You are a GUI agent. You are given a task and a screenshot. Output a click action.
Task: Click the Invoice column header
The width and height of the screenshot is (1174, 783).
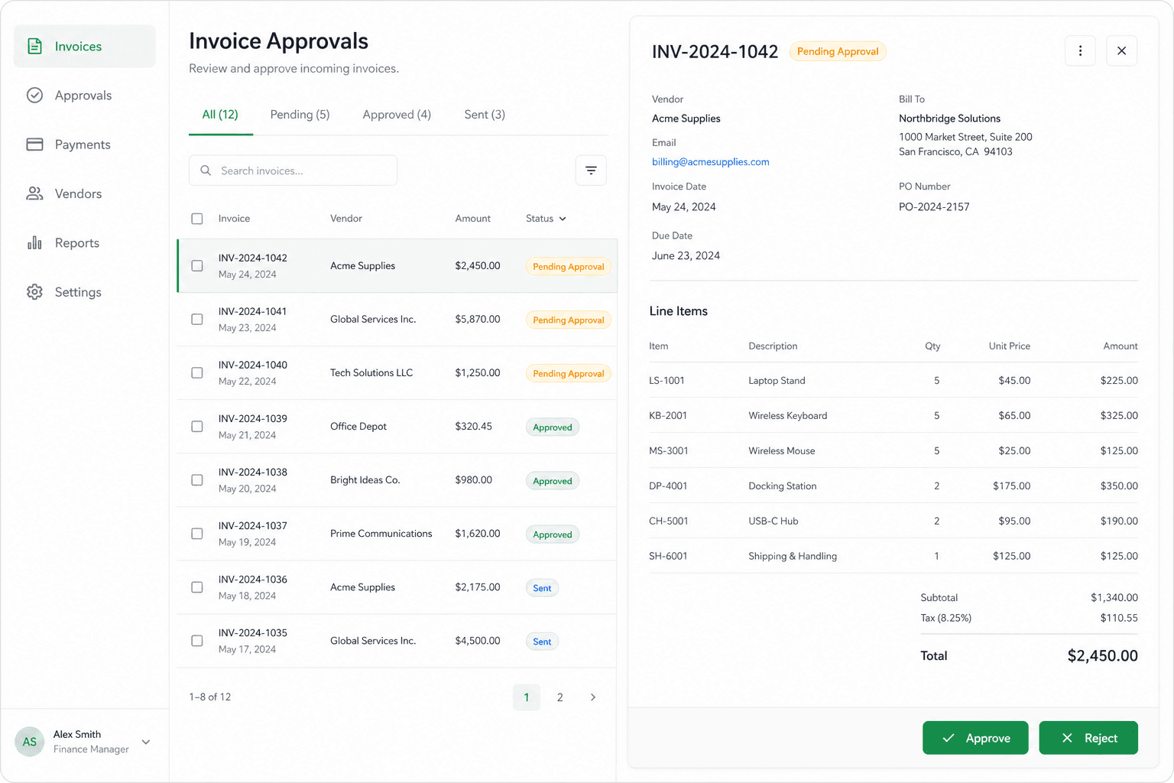[x=234, y=219]
